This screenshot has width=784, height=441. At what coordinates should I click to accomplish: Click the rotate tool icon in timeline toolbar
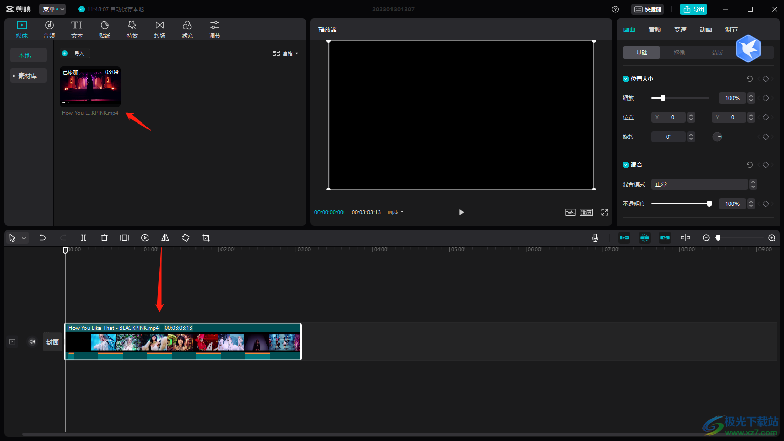[186, 238]
